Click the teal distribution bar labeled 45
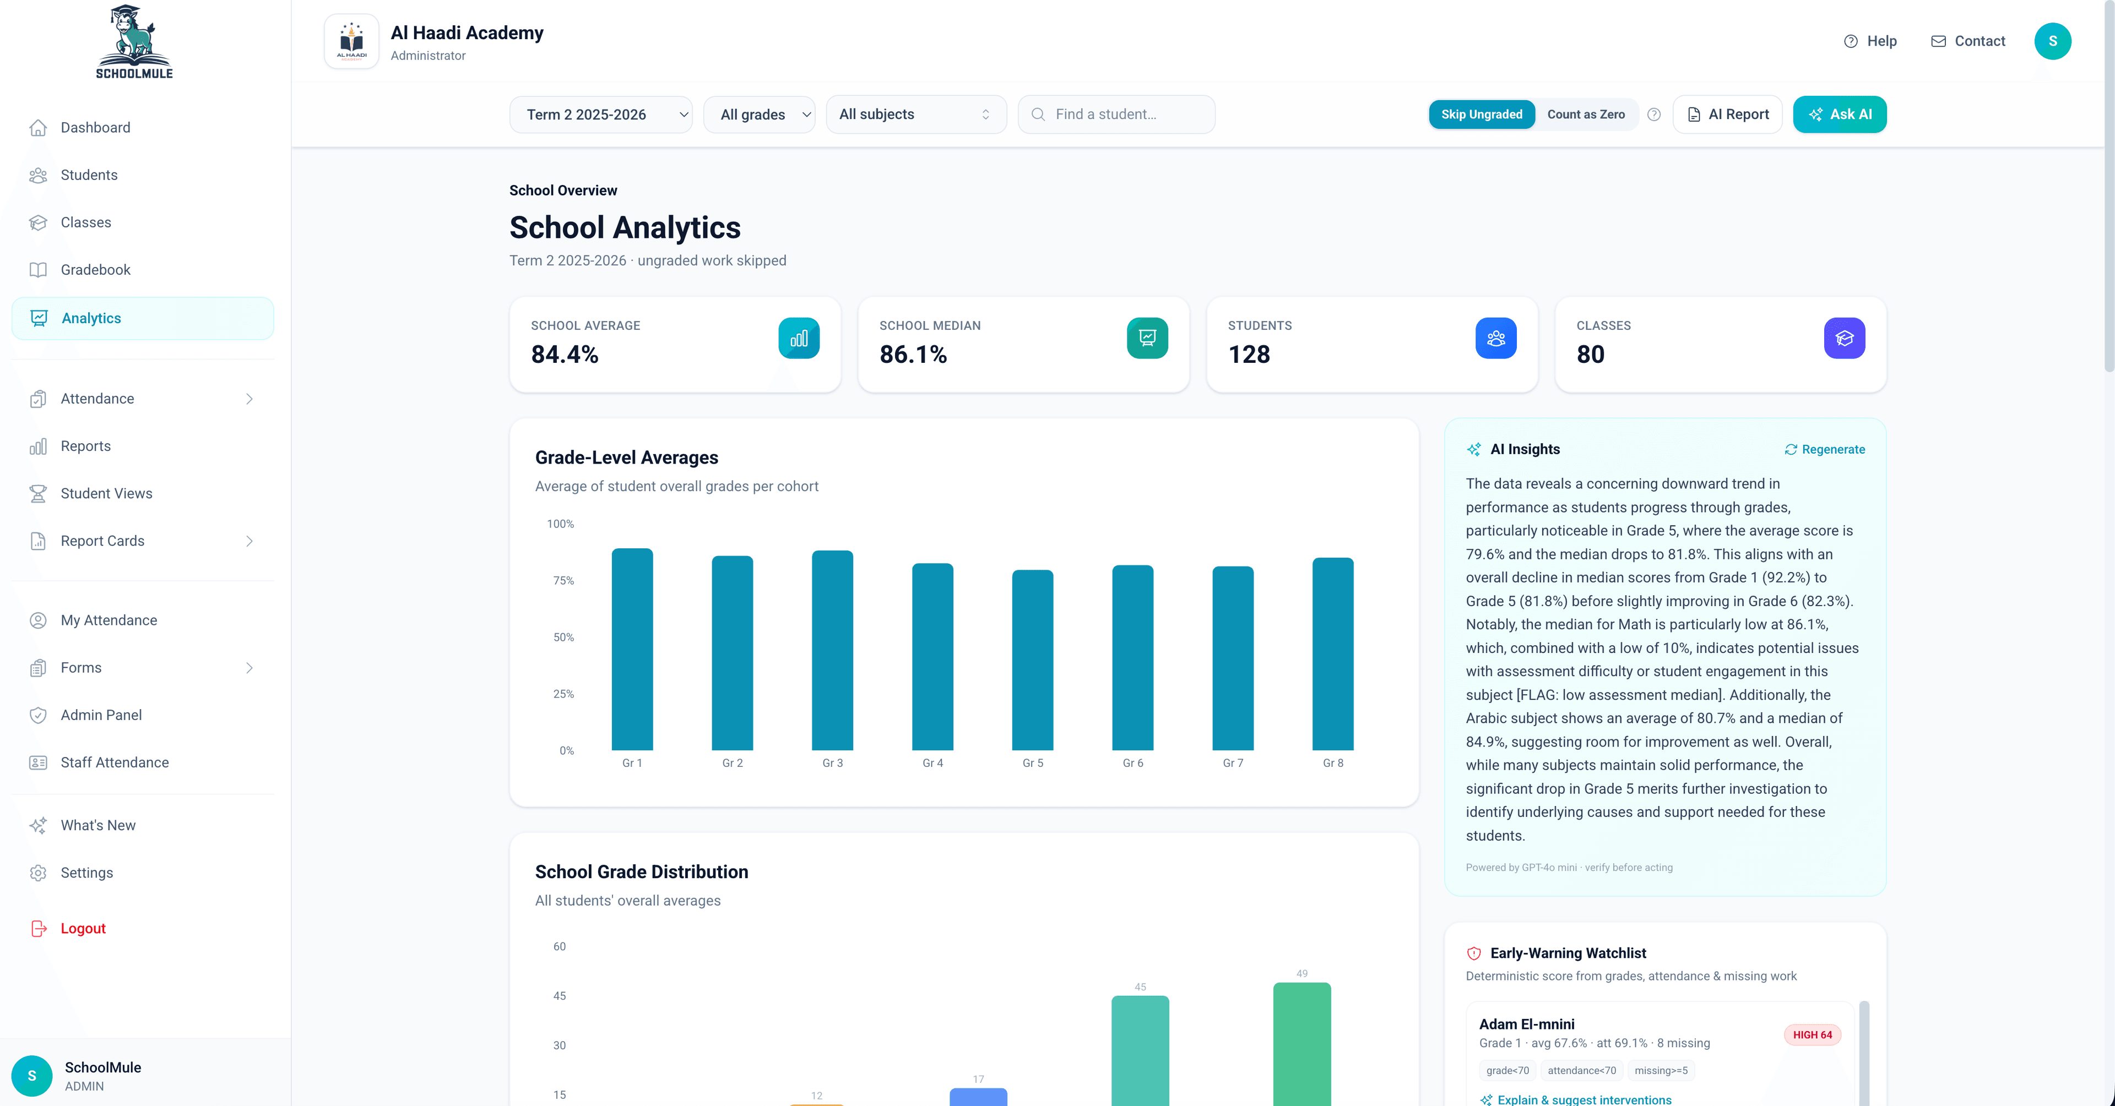 (1140, 1050)
